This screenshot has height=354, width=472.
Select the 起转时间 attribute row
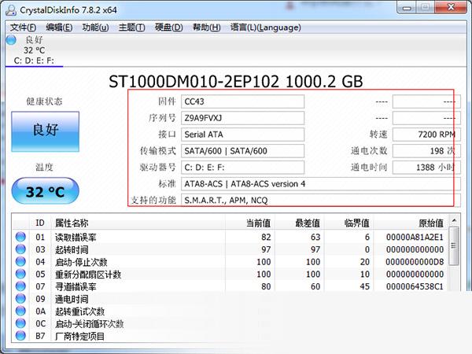230,249
